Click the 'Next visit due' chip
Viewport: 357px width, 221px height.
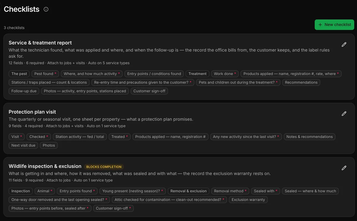click(x=23, y=145)
